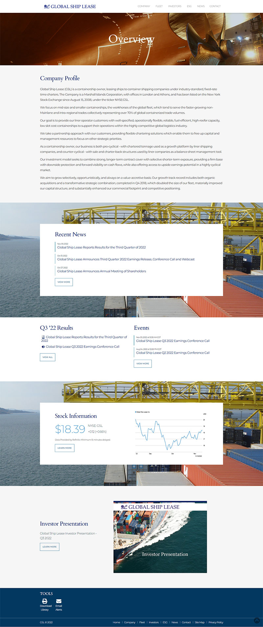Go to the ESG navigation item
This screenshot has height=627, width=263.
point(189,6)
